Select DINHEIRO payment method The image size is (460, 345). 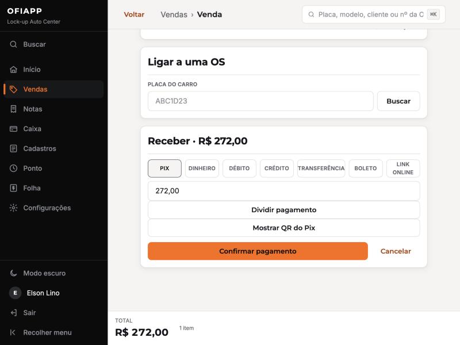coord(202,168)
